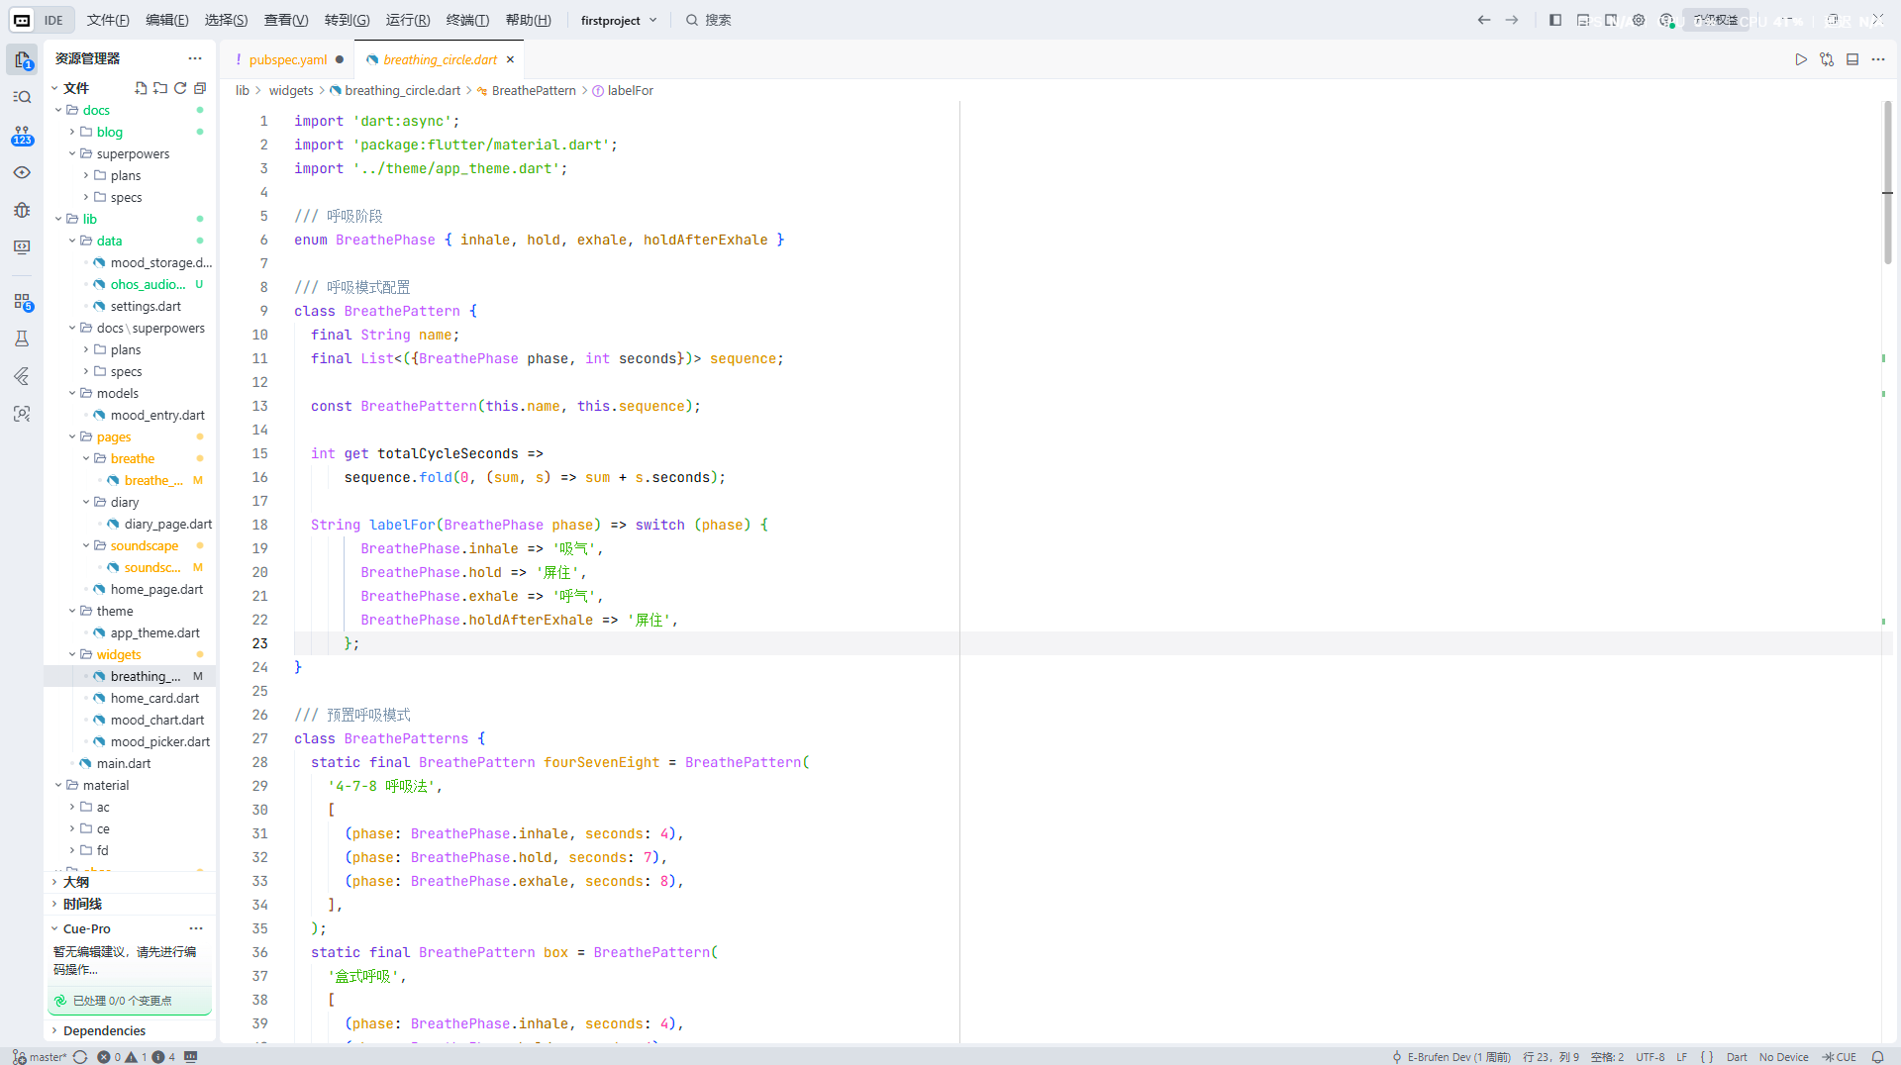Click the account icon with the green dot
The width and height of the screenshot is (1901, 1065).
click(x=1666, y=20)
